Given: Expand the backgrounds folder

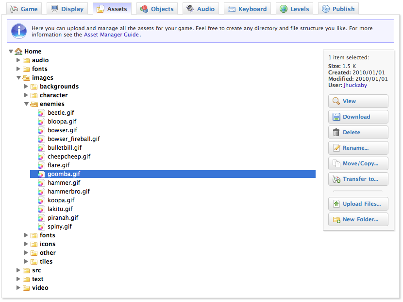Looking at the screenshot, I should coord(27,87).
